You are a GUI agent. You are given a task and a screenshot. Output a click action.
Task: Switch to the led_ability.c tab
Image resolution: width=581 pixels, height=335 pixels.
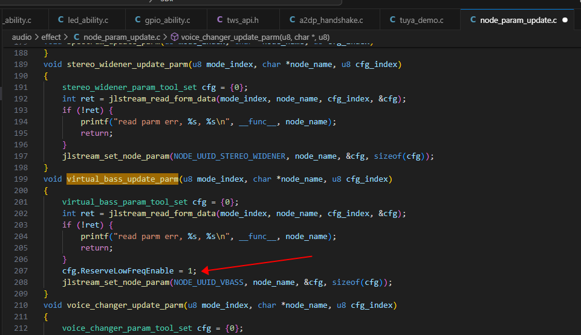(88, 20)
